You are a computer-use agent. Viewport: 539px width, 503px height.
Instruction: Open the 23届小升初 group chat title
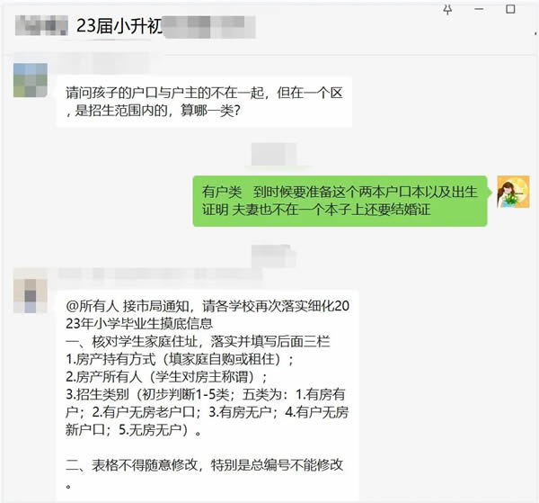tap(119, 26)
